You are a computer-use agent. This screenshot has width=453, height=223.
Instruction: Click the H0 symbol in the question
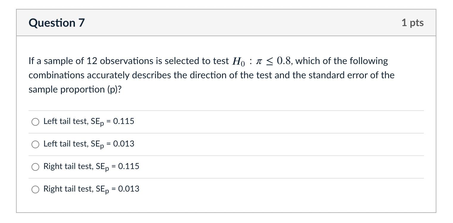239,61
